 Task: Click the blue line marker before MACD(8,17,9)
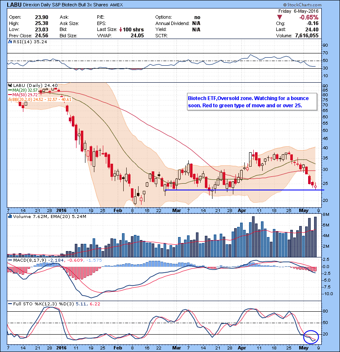coord(10,260)
